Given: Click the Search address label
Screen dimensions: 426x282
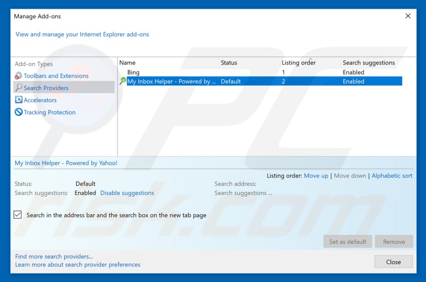Looking at the screenshot, I should [x=235, y=184].
